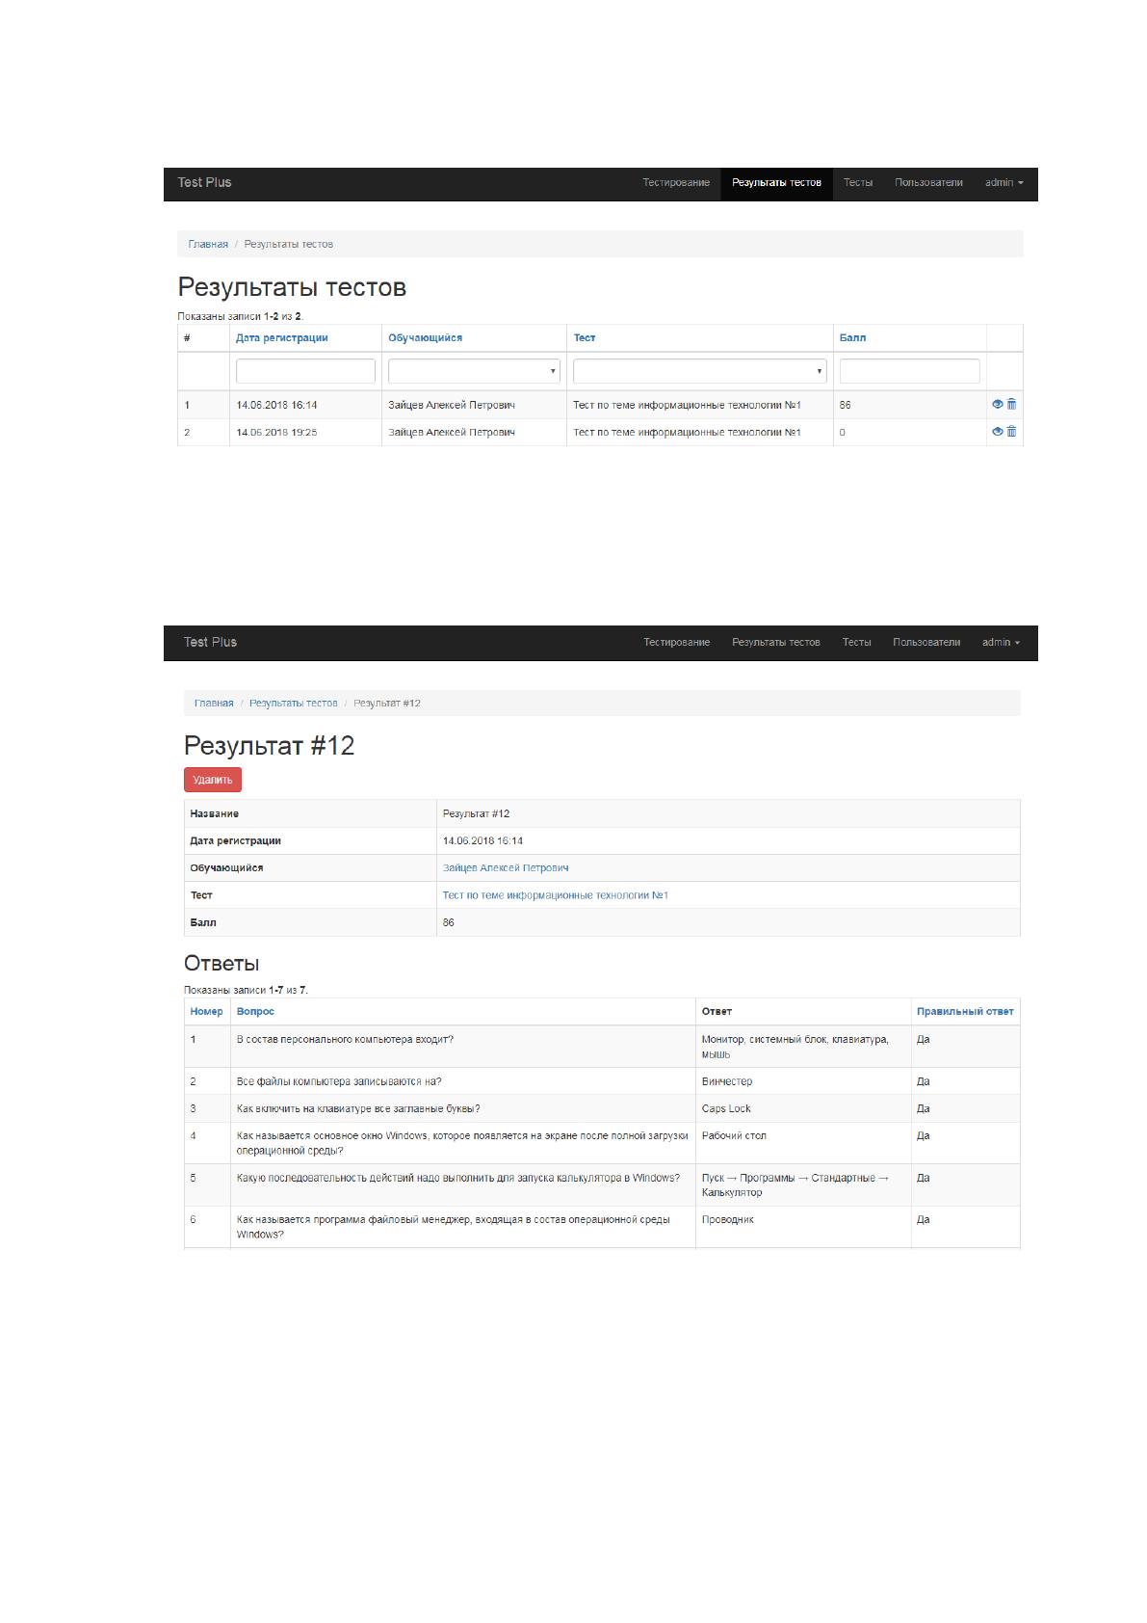Viewport: 1147px width, 1623px height.
Task: View the 16:14 result via eye icon
Action: [997, 405]
